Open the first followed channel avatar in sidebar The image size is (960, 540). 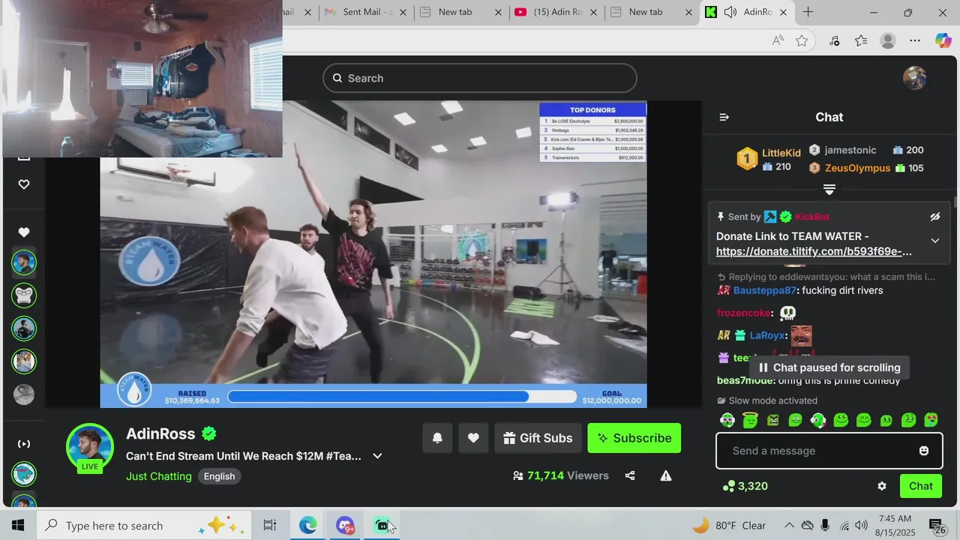pos(24,262)
